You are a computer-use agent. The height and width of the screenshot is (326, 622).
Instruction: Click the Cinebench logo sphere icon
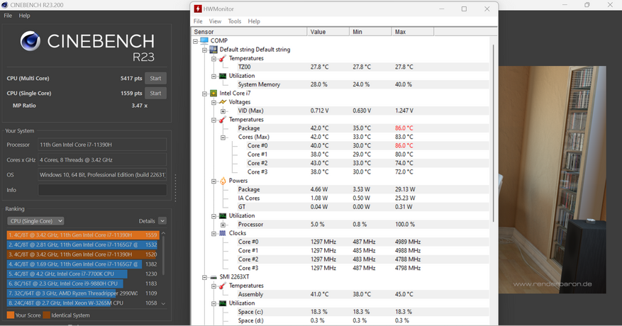click(30, 41)
